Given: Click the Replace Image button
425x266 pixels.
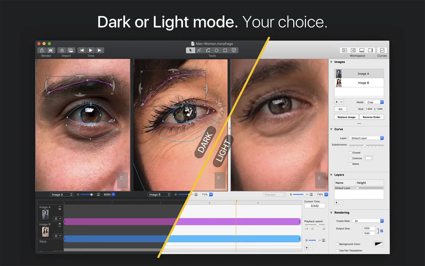Looking at the screenshot, I should (346, 117).
